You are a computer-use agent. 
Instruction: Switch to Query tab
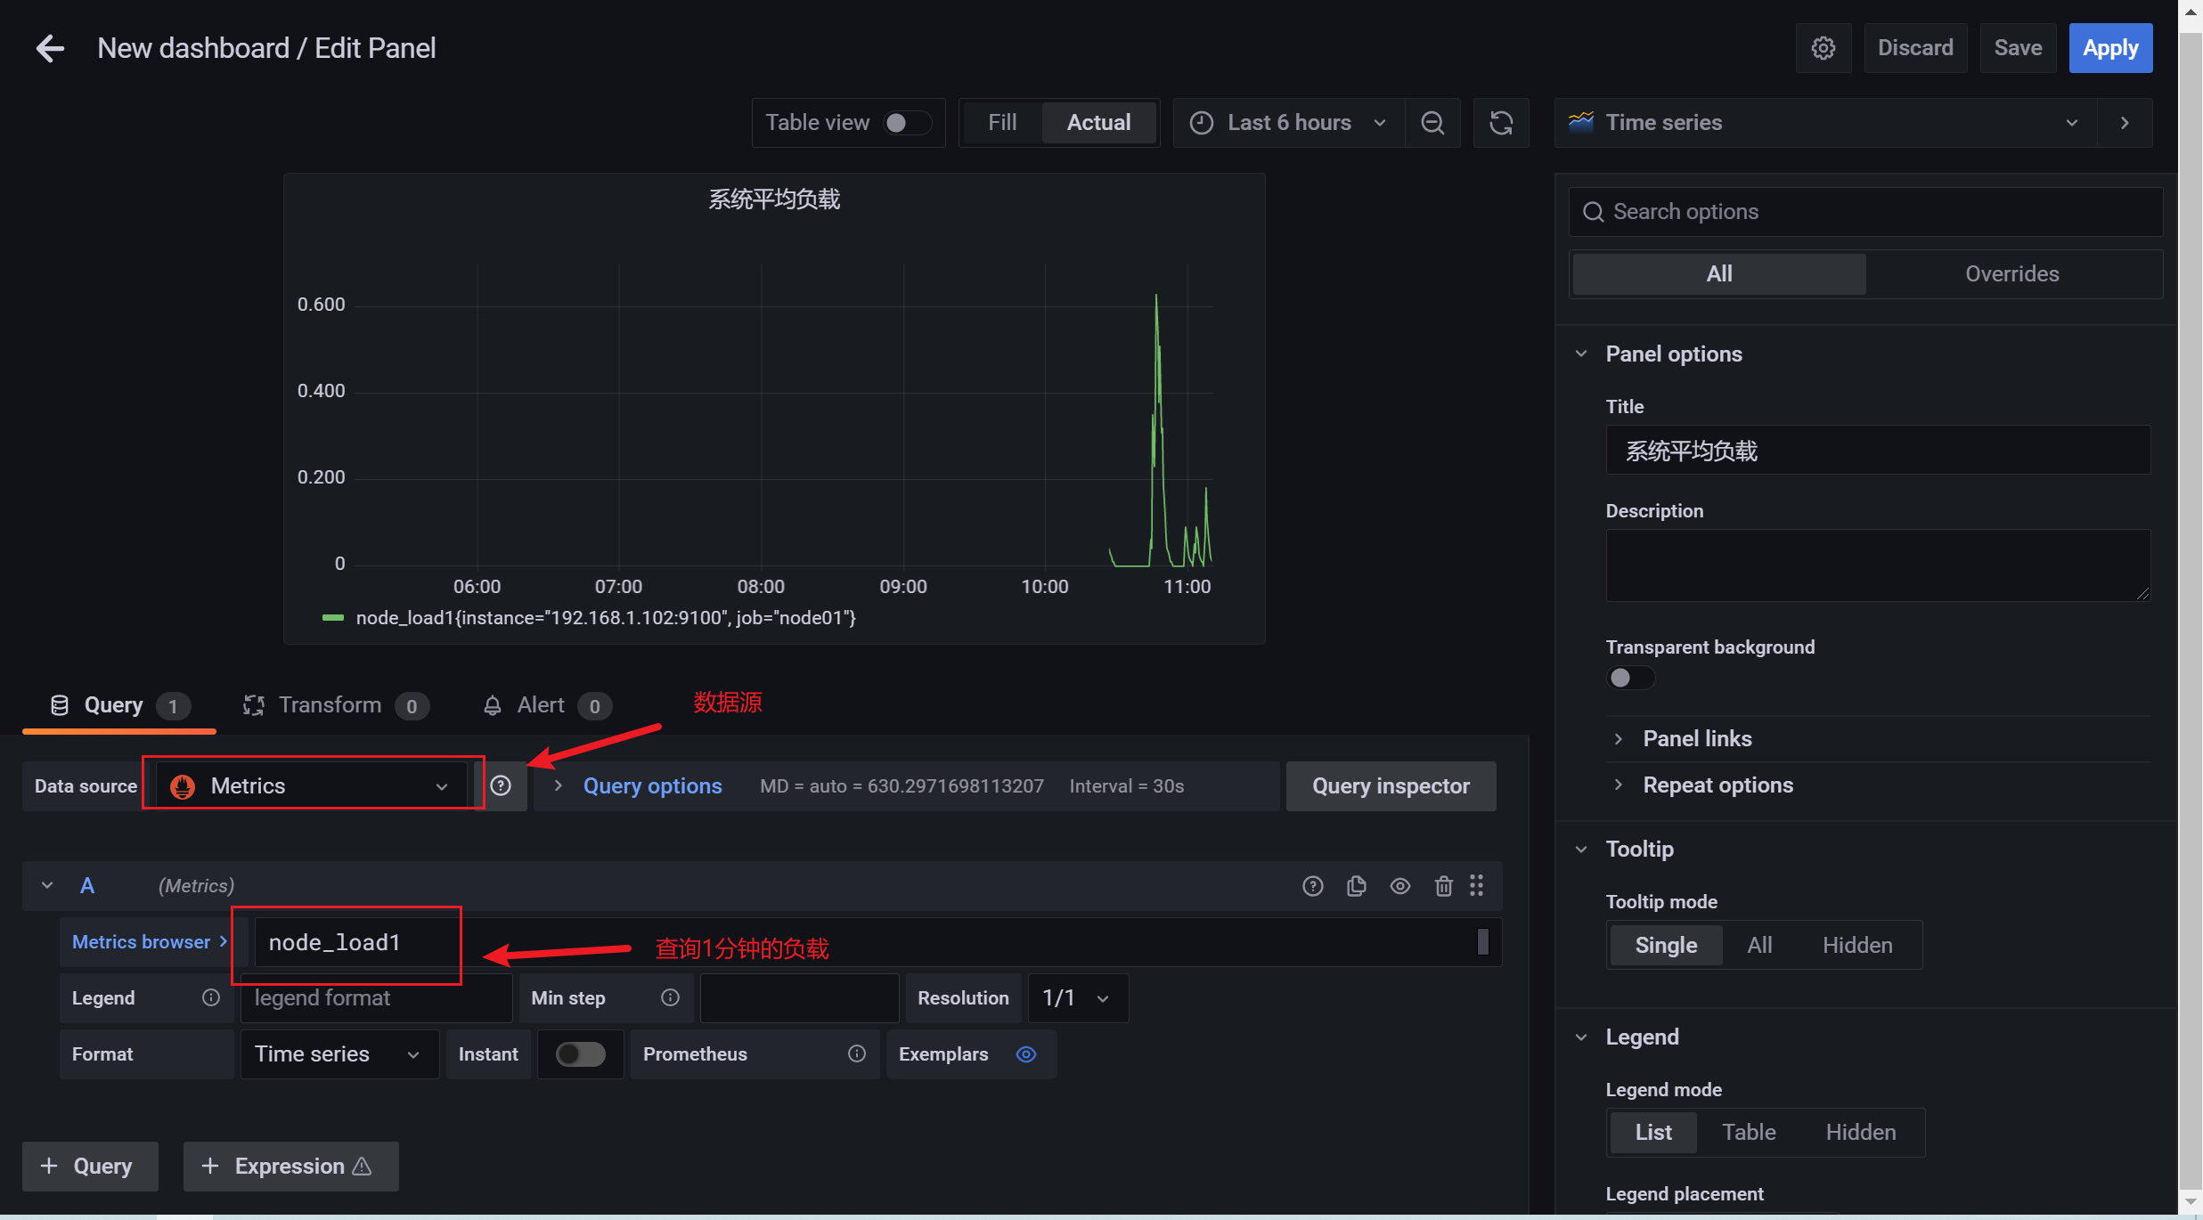pyautogui.click(x=118, y=705)
